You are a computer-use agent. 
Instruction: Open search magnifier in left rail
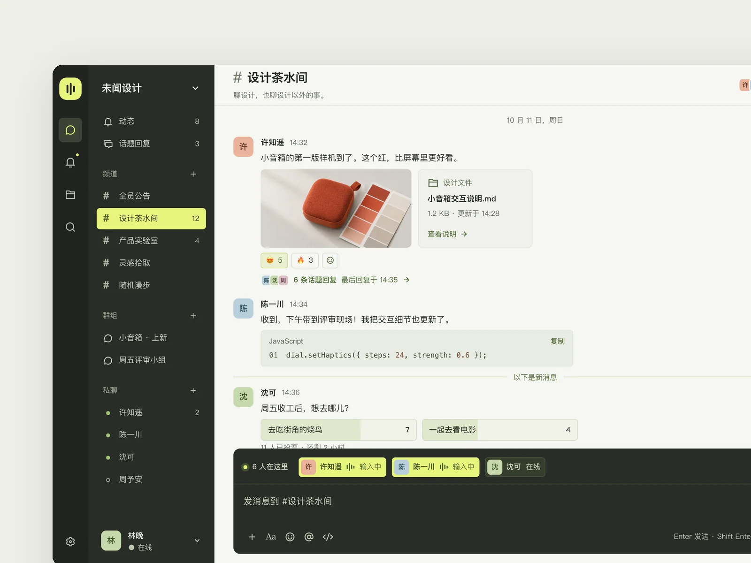tap(70, 227)
